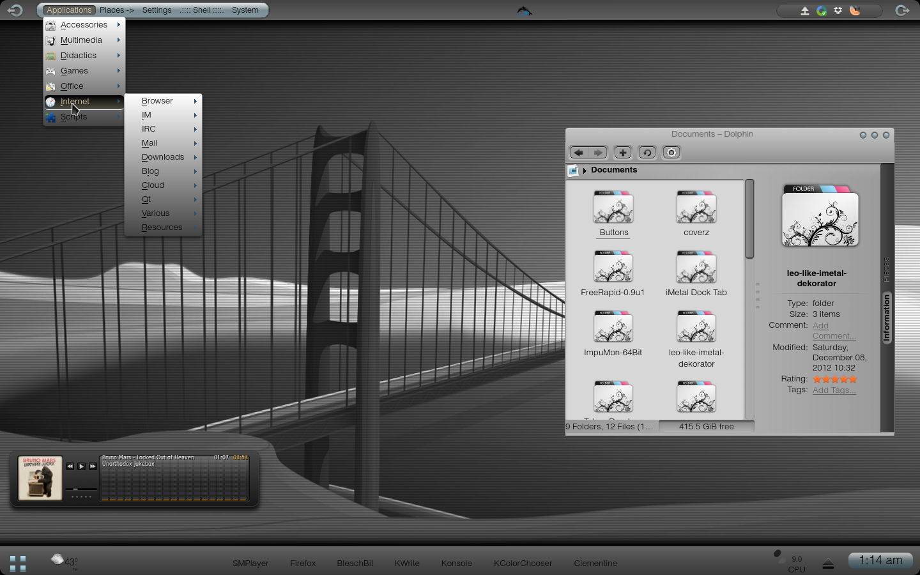Open the Dropbox tray icon

coord(838,11)
